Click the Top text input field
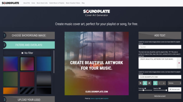Screen dimensions: 183x102 160,47
